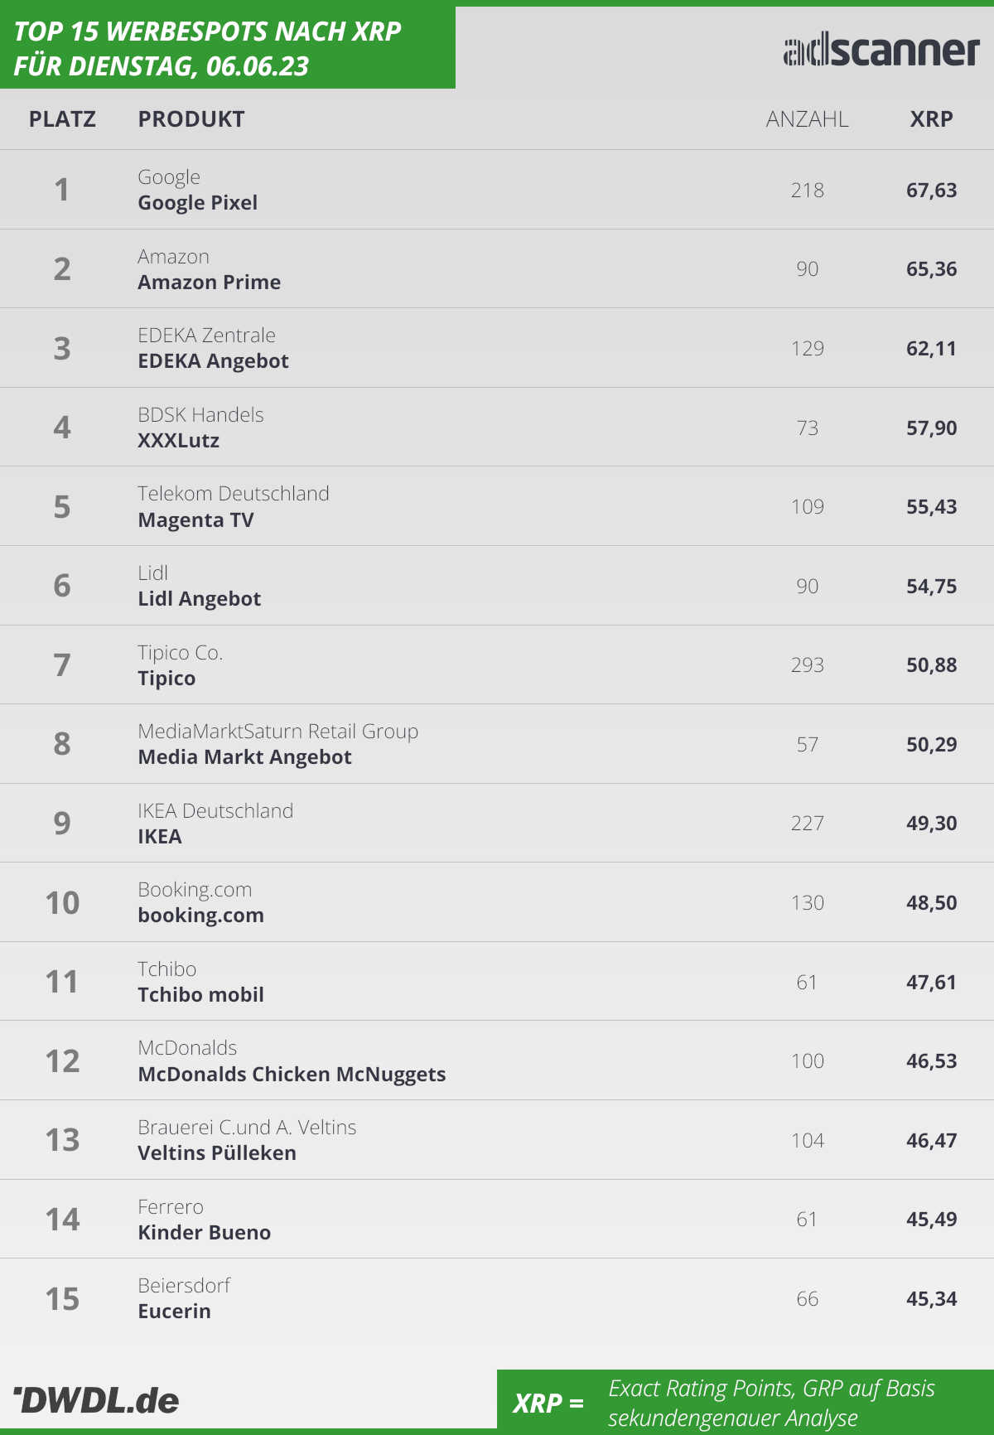Click the Tipico spot count 293
This screenshot has width=994, height=1435.
click(x=808, y=665)
